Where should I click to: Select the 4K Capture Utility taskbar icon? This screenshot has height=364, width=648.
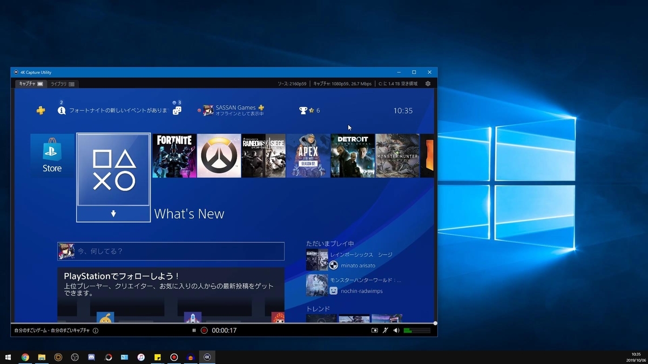(207, 357)
